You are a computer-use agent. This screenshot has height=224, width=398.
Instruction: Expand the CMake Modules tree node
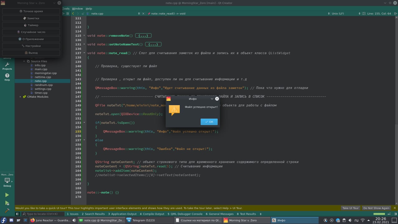(x=21, y=97)
